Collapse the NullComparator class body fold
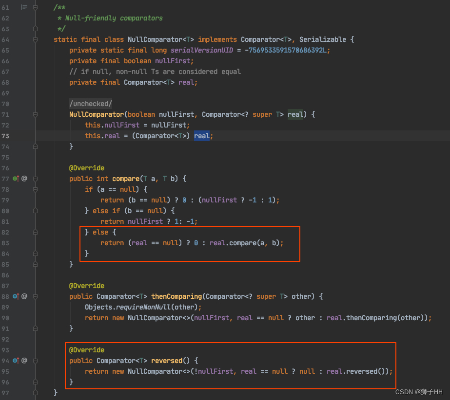 (35, 39)
